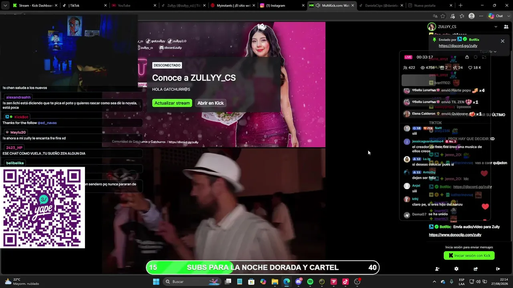Image resolution: width=513 pixels, height=288 pixels.
Task: Click the ZULLYY_CS channel avatar in the chat header
Action: [432, 27]
